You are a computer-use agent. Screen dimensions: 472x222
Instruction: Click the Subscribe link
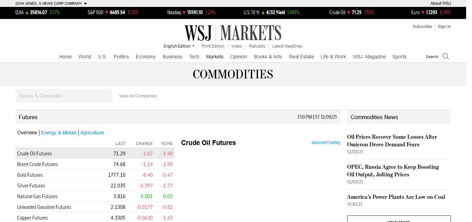pos(422,27)
